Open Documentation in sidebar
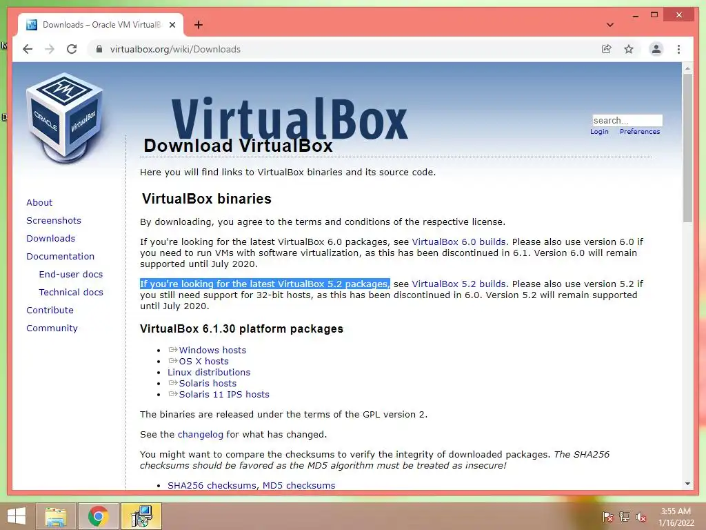 pos(61,257)
